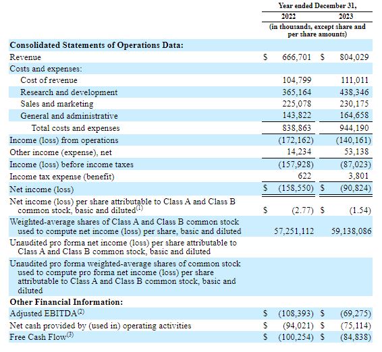Click the 2022 column header
The image size is (382, 352).
point(288,17)
